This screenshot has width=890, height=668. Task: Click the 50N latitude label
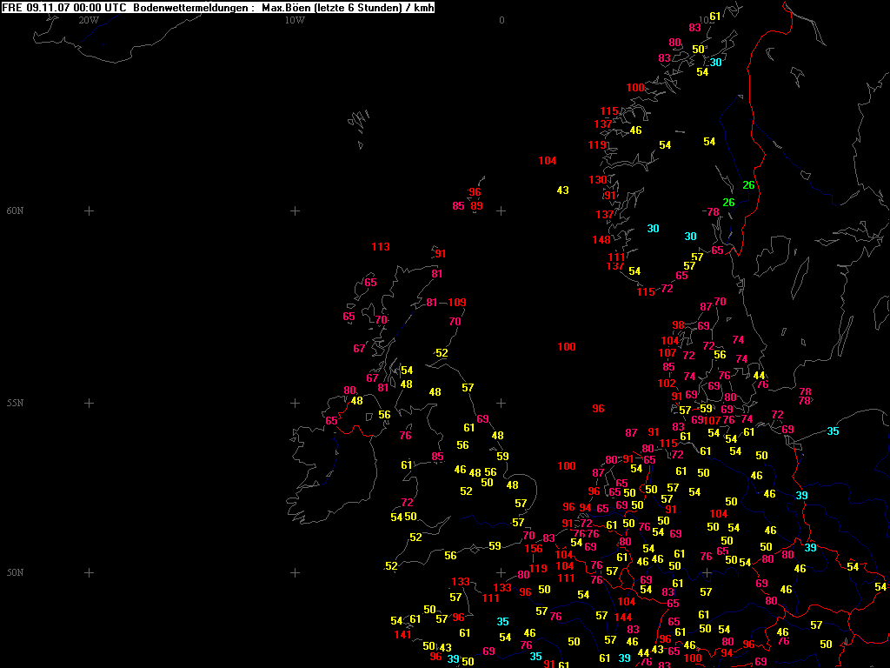[x=15, y=572]
